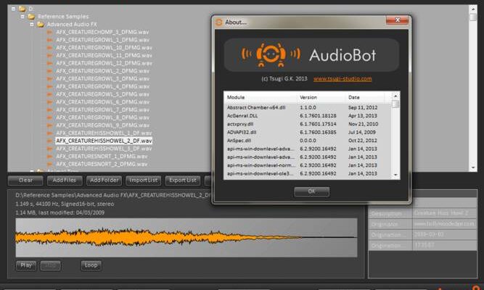The width and height of the screenshot is (484, 290).
Task: Click the D: drive folder icon
Action: 22,8
